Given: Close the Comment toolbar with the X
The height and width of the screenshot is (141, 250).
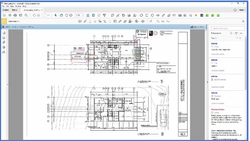Looking at the screenshot, I should [x=243, y=21].
